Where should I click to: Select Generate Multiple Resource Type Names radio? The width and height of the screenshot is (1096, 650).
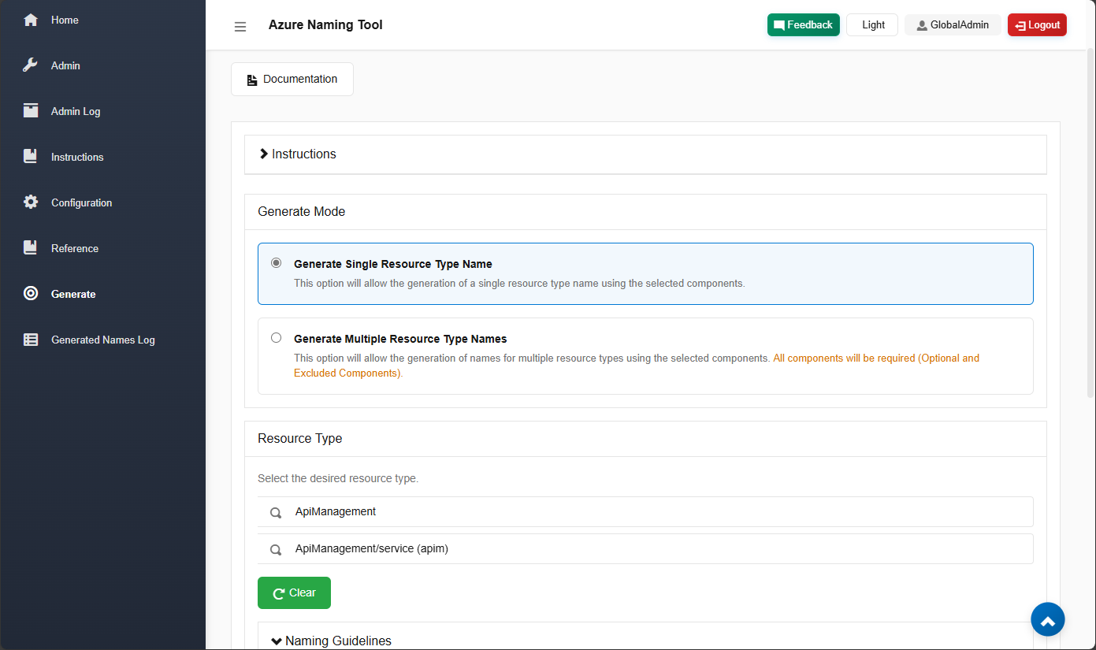[x=276, y=338]
